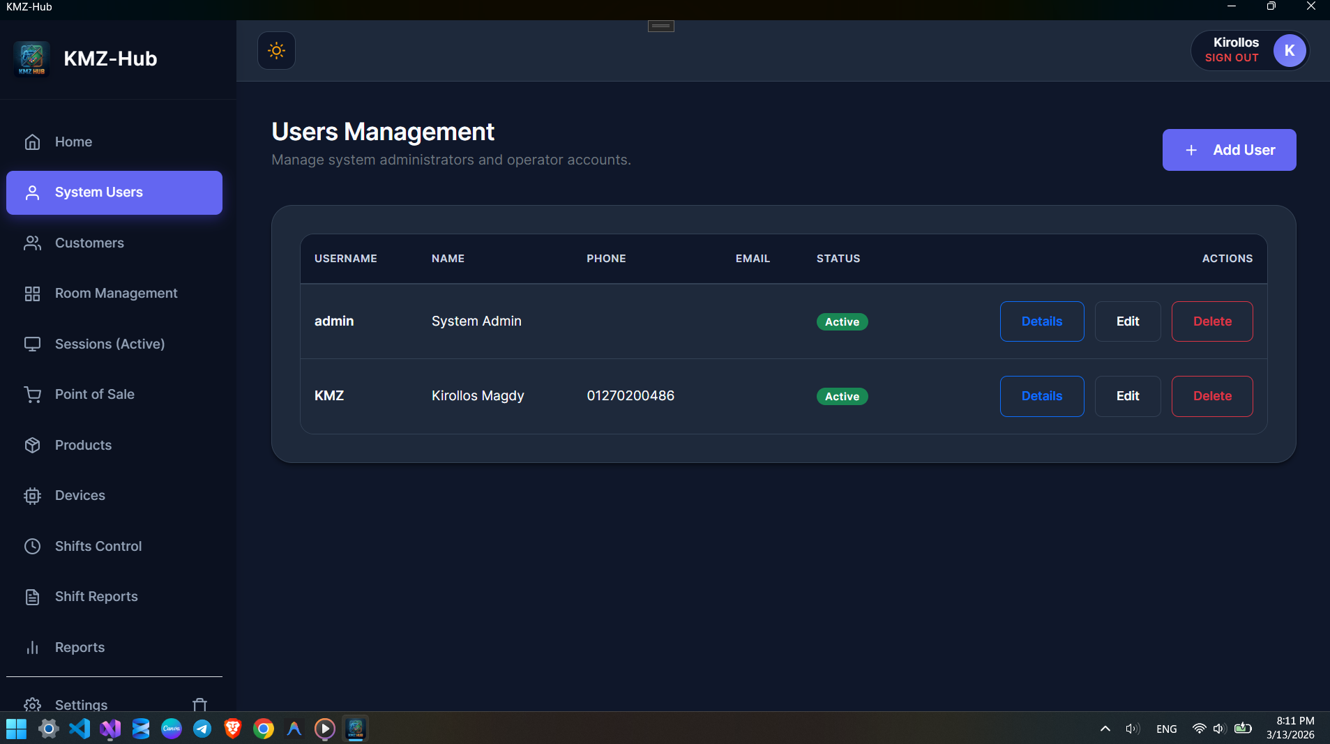Edit the KMZ user row
Image resolution: width=1330 pixels, height=744 pixels.
[1126, 395]
